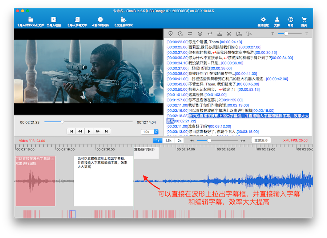
Task: Click 制作时间码 clock icon
Action: [x=100, y=20]
